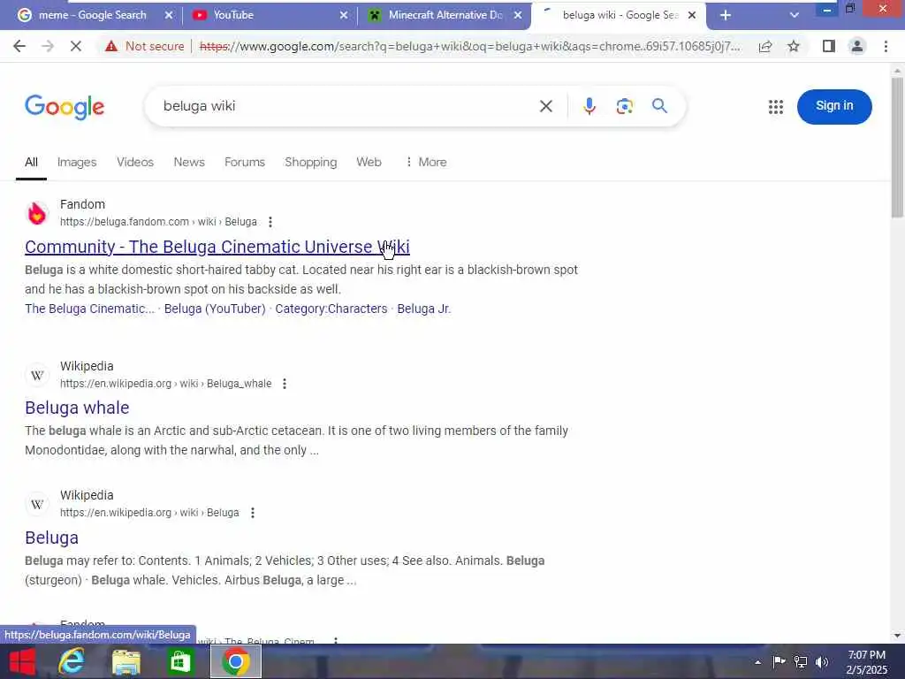Select the Images search filter
This screenshot has height=679, width=905.
(77, 163)
